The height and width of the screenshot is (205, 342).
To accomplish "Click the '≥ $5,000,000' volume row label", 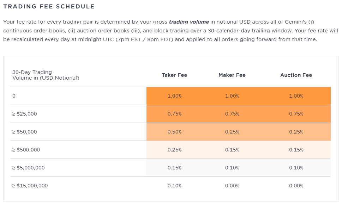I will click(x=29, y=168).
